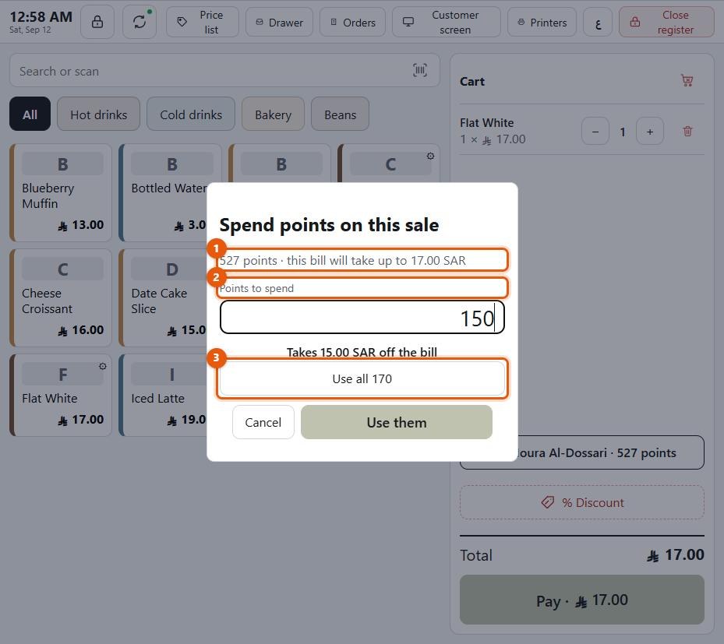Delete Flat White from cart with trash icon
This screenshot has width=724, height=644.
click(687, 131)
